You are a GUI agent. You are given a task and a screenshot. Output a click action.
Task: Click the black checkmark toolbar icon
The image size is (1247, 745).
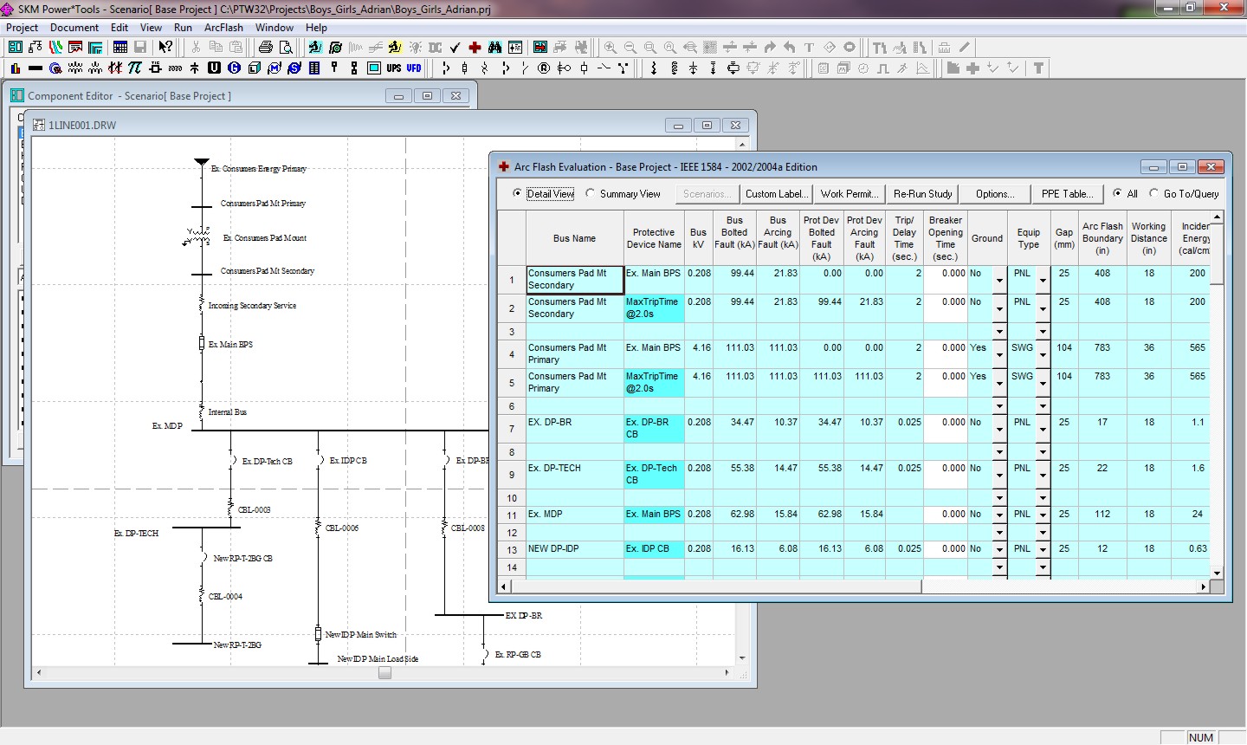(456, 48)
